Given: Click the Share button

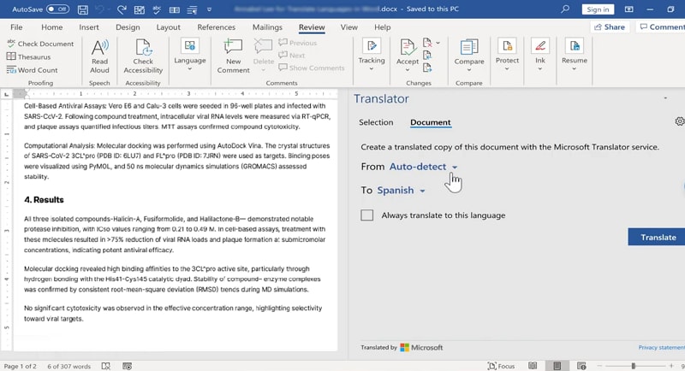Looking at the screenshot, I should pyautogui.click(x=610, y=27).
